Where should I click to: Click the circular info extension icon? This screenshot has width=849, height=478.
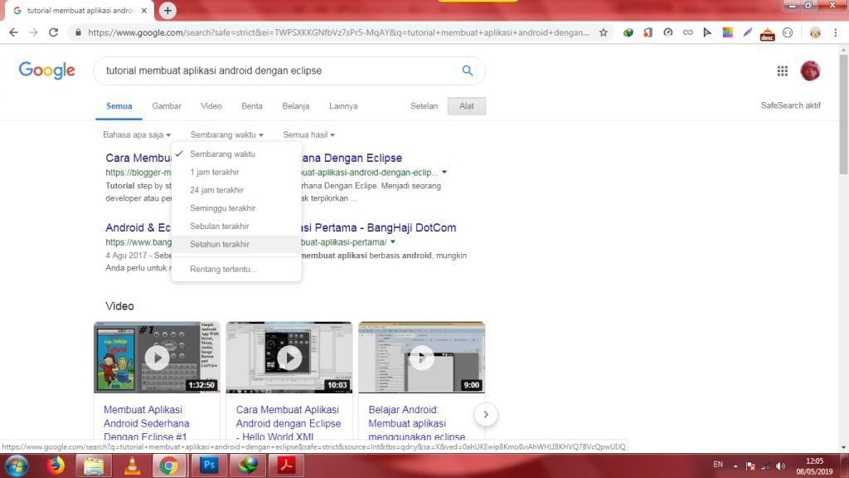coord(788,32)
